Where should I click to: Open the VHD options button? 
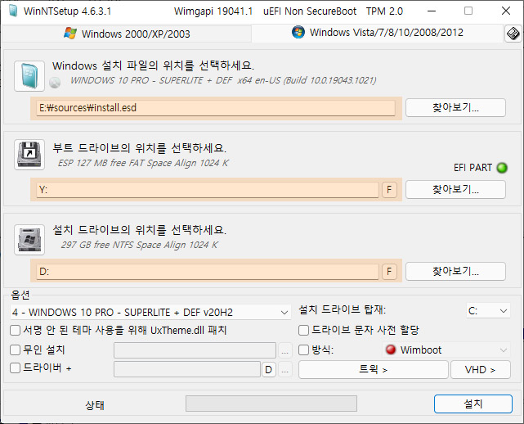pos(481,369)
